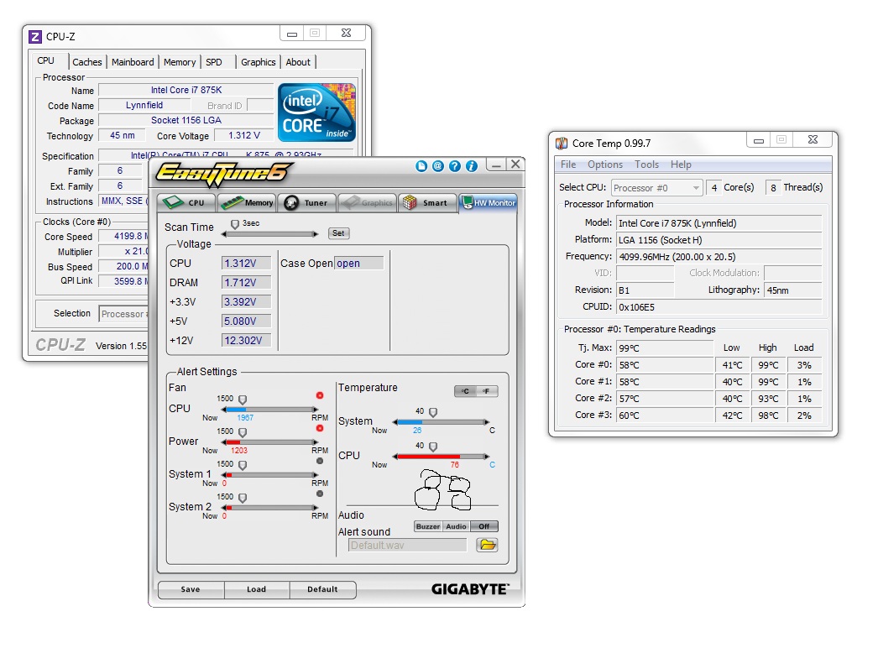Browse for alert sound with folder icon

coord(487,545)
